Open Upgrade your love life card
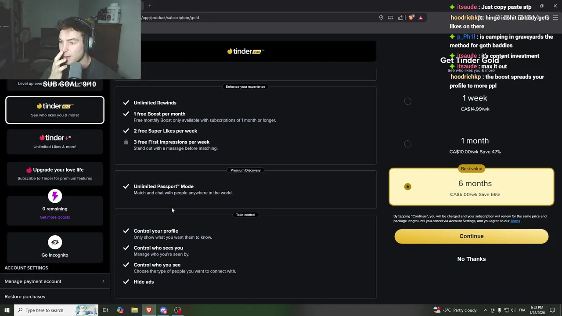Viewport: 562px width, 316px height. coord(55,173)
